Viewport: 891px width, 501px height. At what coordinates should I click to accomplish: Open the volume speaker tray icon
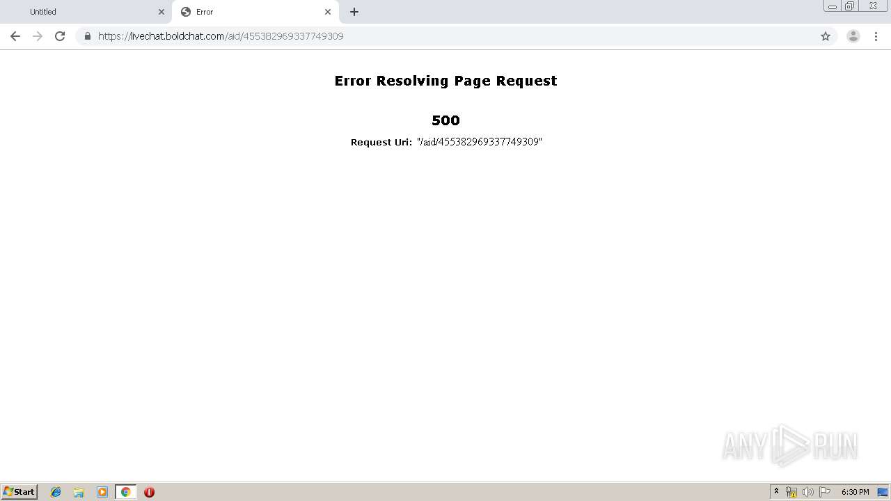tap(808, 492)
